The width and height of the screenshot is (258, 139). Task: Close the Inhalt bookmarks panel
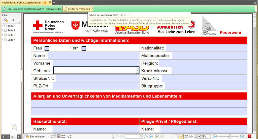18,15
